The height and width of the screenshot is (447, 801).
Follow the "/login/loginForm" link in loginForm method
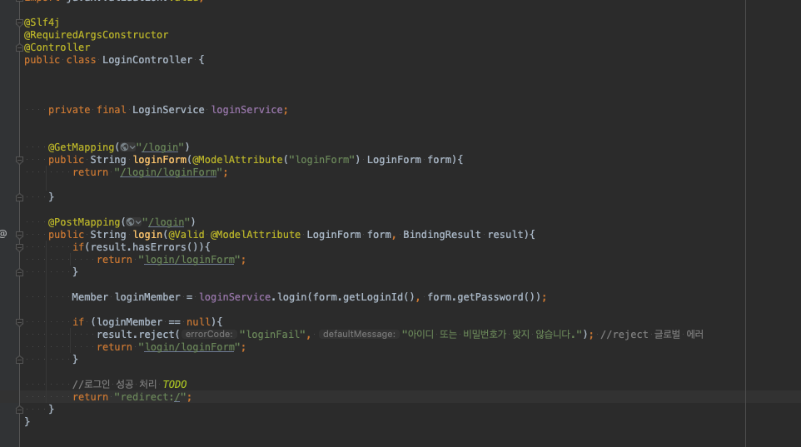(x=168, y=172)
